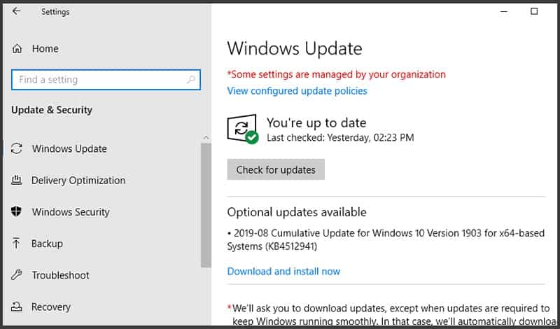Focus the Find a setting search box
The image size is (560, 329).
pos(98,80)
